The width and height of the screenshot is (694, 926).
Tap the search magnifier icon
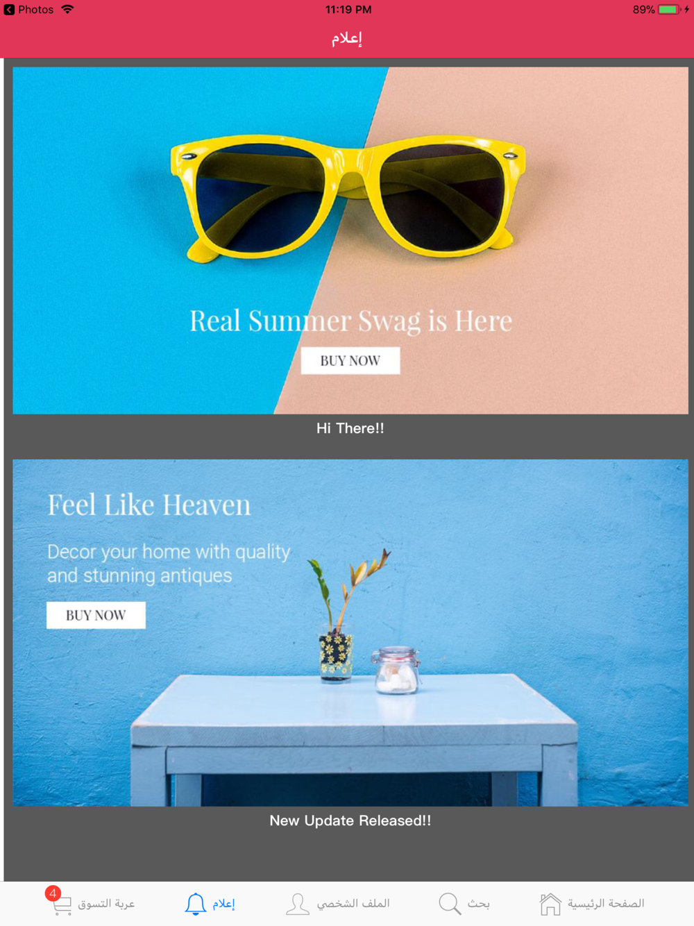[x=450, y=904]
